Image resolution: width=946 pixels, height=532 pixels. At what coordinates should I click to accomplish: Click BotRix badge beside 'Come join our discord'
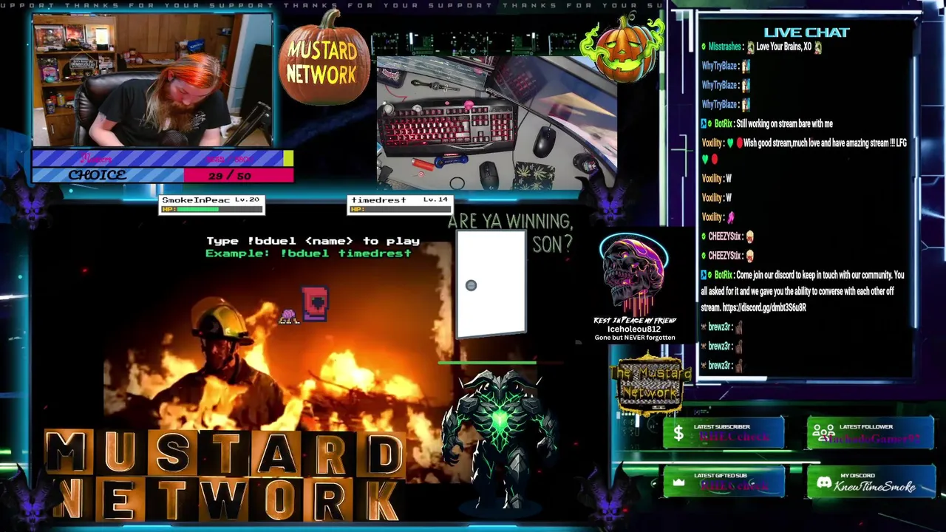(704, 275)
